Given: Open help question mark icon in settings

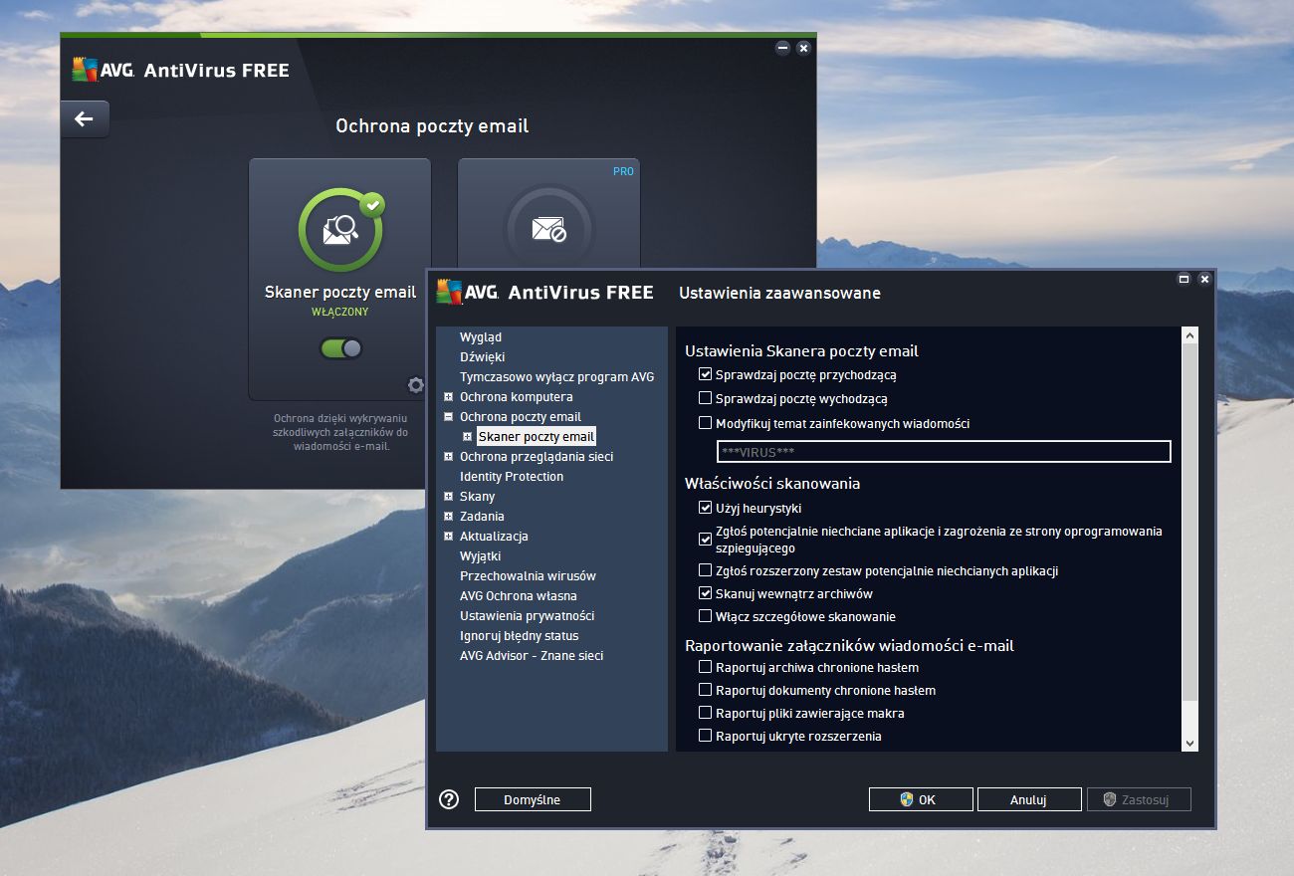Looking at the screenshot, I should click(x=449, y=798).
